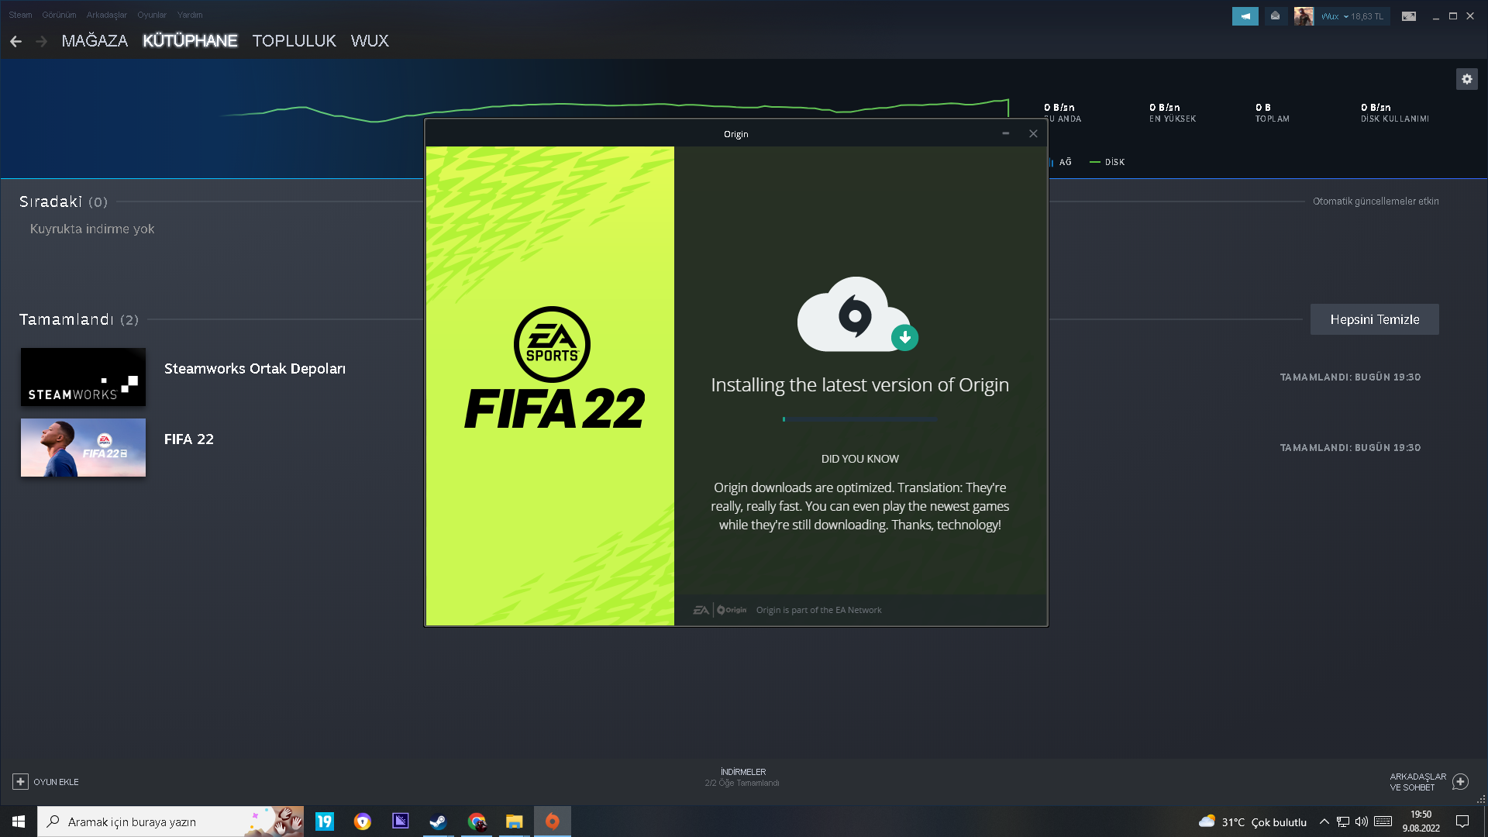Open the Steam inbox envelope icon
The width and height of the screenshot is (1488, 837).
pyautogui.click(x=1275, y=16)
